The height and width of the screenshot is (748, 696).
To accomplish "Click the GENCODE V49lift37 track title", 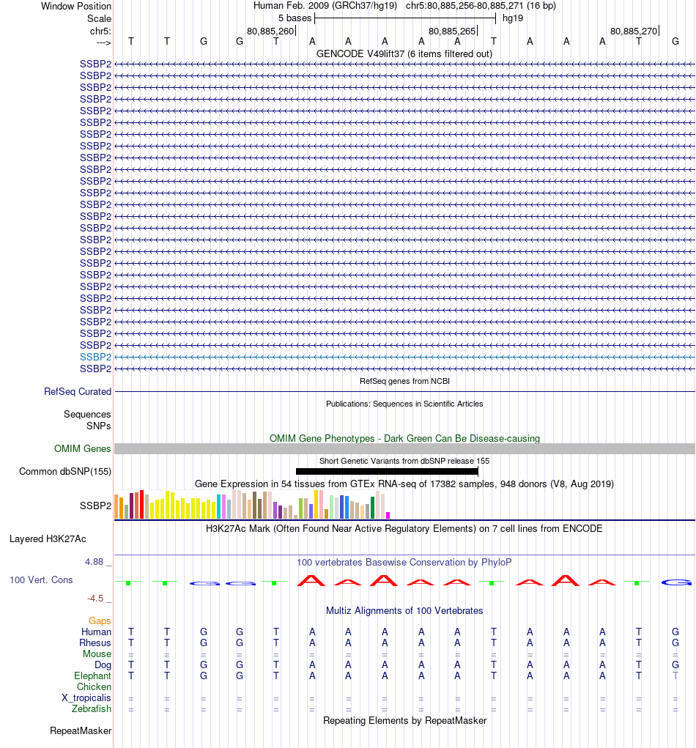I will 404,53.
